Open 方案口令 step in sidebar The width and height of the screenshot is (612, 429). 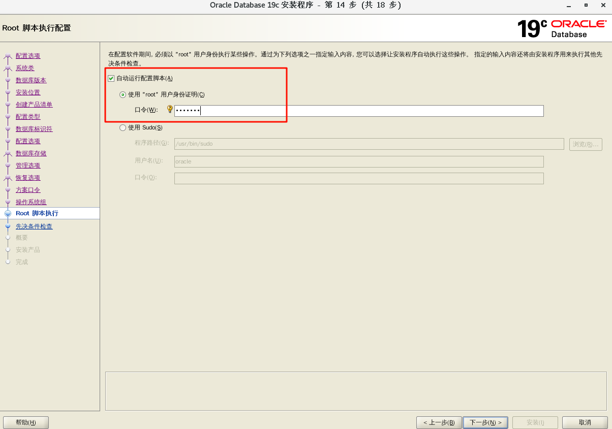pyautogui.click(x=27, y=190)
